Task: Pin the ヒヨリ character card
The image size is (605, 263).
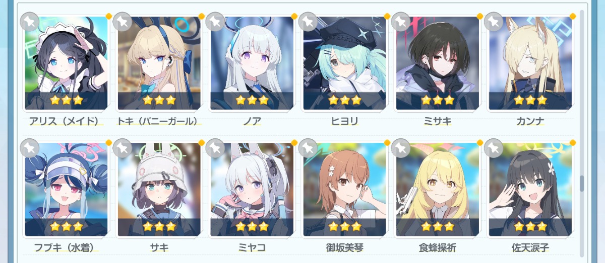Action: click(308, 22)
